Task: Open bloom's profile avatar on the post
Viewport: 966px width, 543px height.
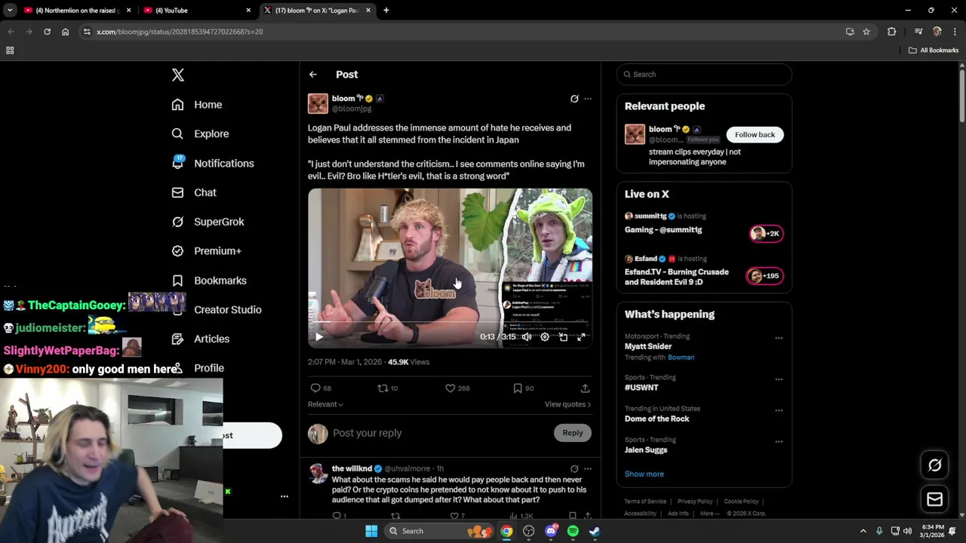Action: pos(318,103)
